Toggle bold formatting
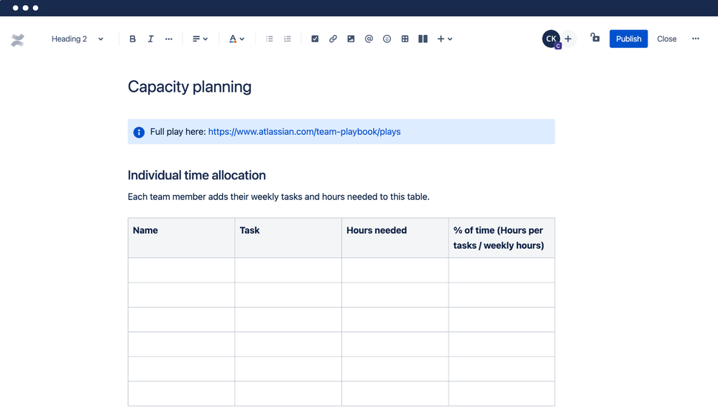 132,39
